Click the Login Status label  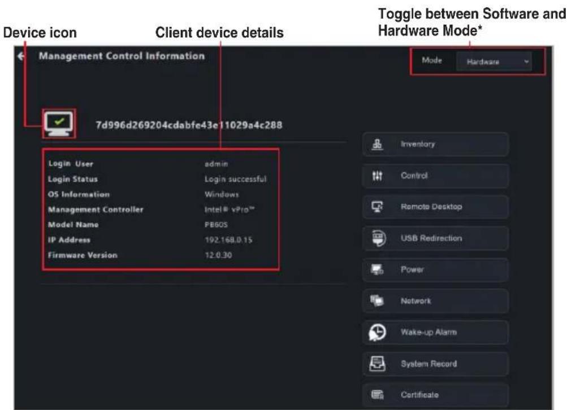coord(73,179)
